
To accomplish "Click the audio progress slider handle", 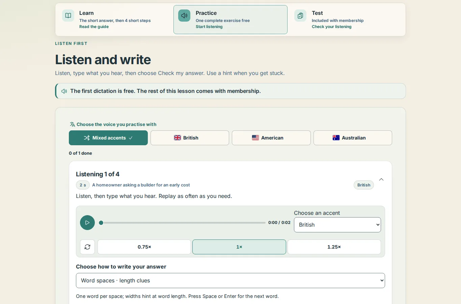I will (x=101, y=223).
